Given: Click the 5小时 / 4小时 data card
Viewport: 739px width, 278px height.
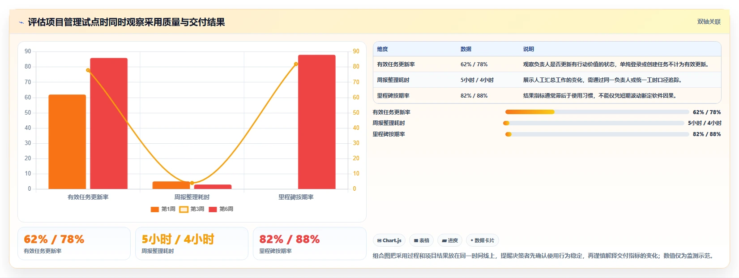Looking at the screenshot, I should coord(192,244).
